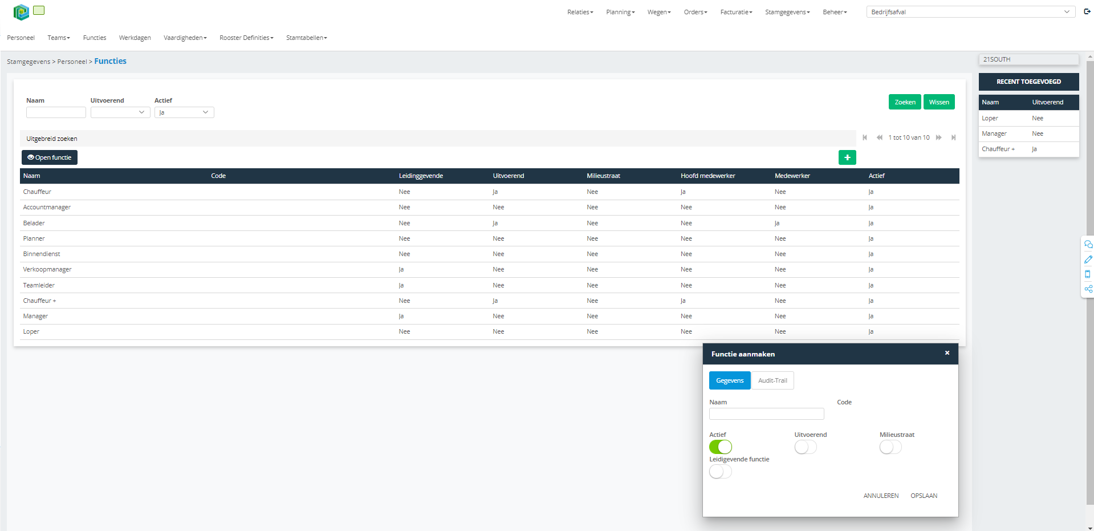Expand the Wegen menu
Screen dimensions: 1094x531
659,12
